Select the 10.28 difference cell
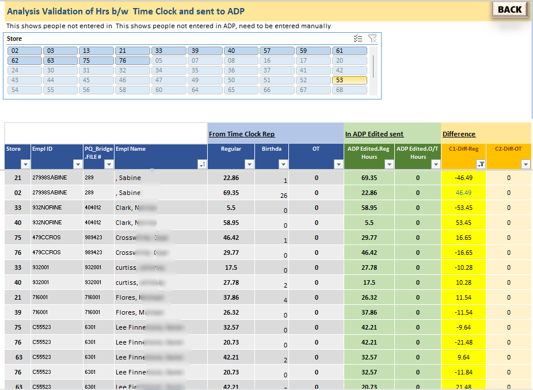 (464, 282)
